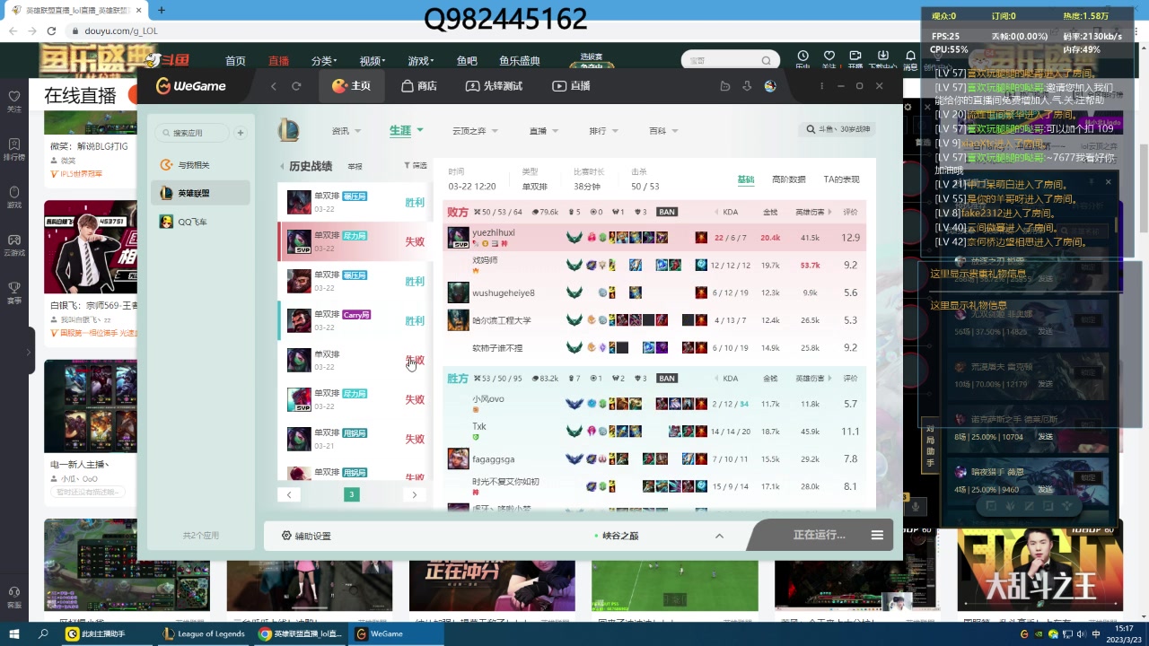Viewport: 1149px width, 646px height.
Task: Click player name 哈尔滨工程大学
Action: pyautogui.click(x=502, y=320)
